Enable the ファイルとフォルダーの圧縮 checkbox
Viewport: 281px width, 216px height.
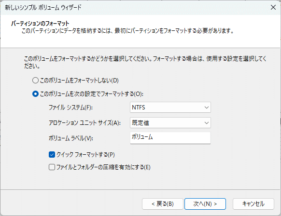click(52, 167)
